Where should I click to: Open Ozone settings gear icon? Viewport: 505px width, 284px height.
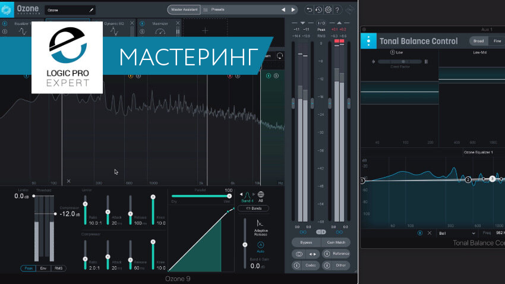coord(328,10)
